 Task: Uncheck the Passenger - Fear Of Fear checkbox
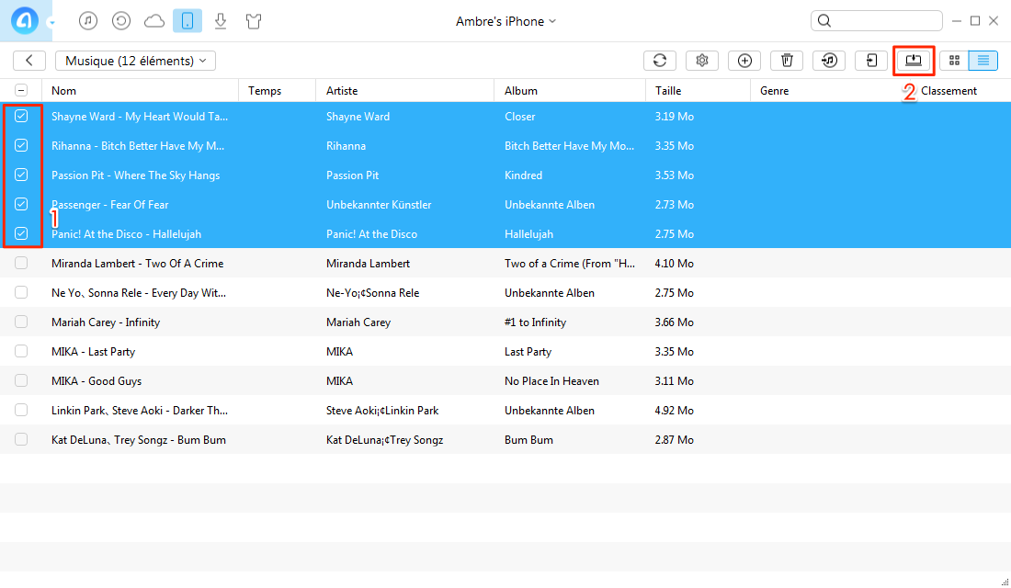[21, 204]
